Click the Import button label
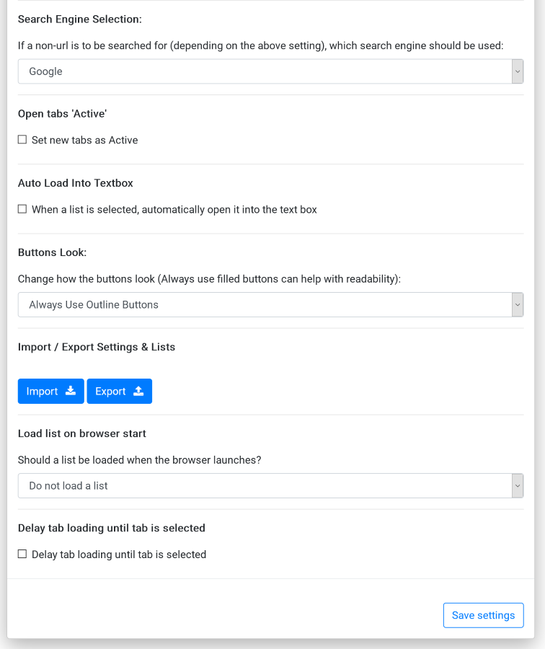Image resolution: width=545 pixels, height=649 pixels. [x=42, y=391]
